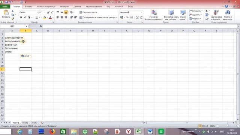Switch to the Data (Данные) tab
Image resolution: width=240 pixels, height=135 pixels.
pos(77,7)
